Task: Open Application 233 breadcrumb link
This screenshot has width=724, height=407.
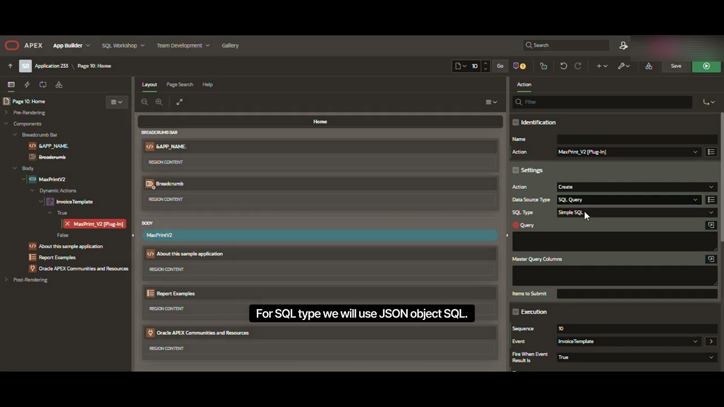Action: point(51,66)
